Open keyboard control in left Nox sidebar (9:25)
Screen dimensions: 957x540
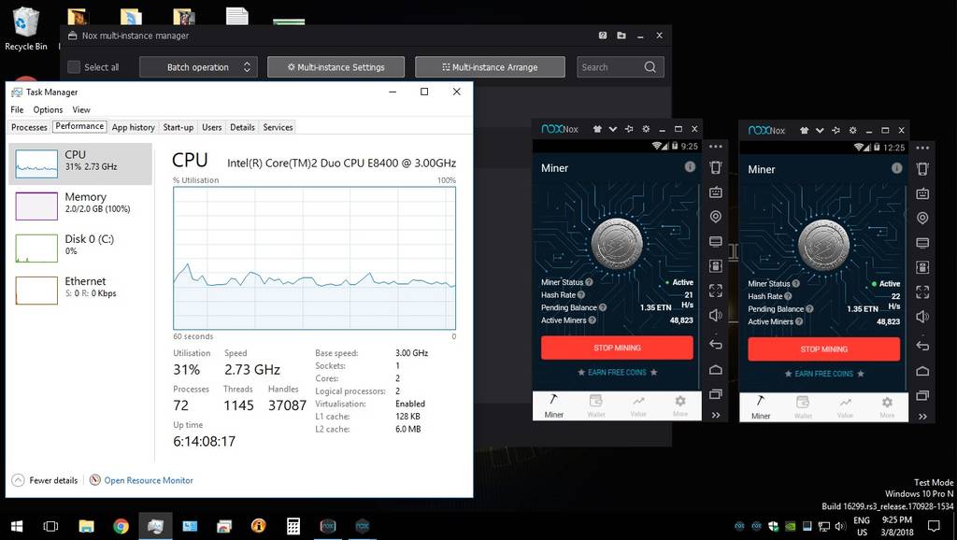click(716, 192)
